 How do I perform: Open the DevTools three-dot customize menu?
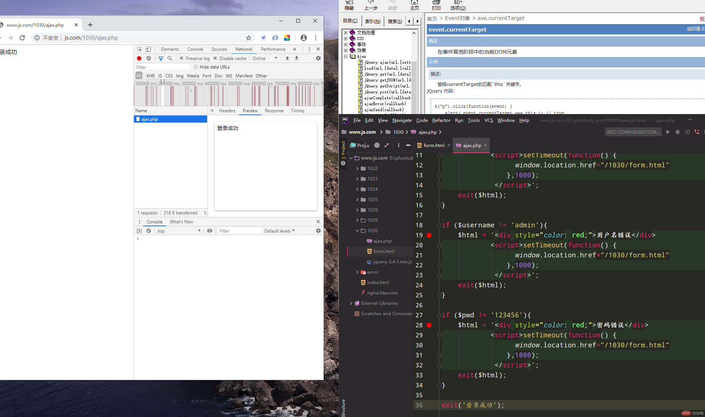[309, 49]
